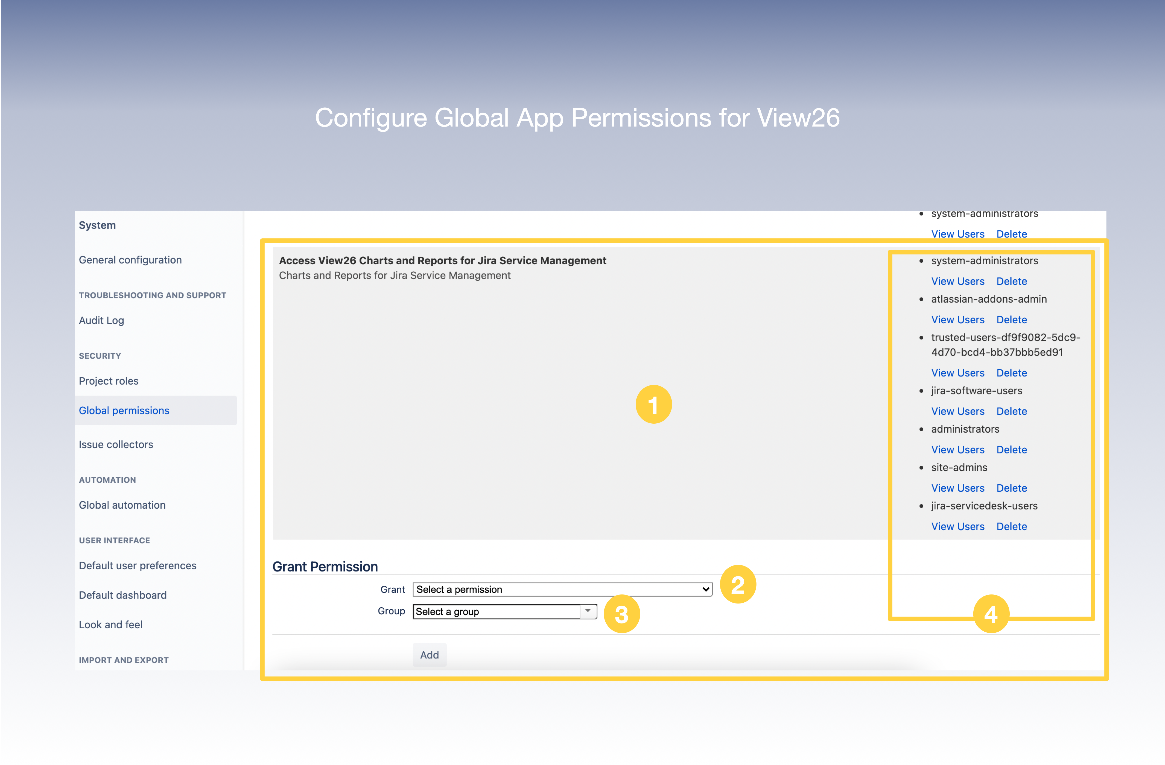Delete the atlassian-addons-admin permission
Viewport: 1165px width, 765px height.
point(1011,319)
